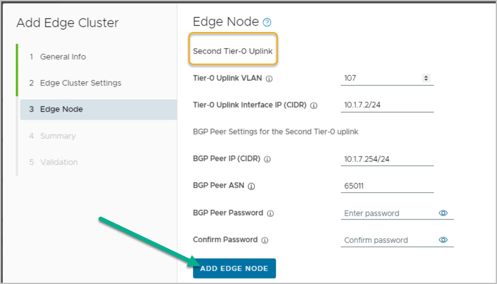The height and width of the screenshot is (284, 497).
Task: Open the Edge Cluster Settings step
Action: [x=80, y=83]
